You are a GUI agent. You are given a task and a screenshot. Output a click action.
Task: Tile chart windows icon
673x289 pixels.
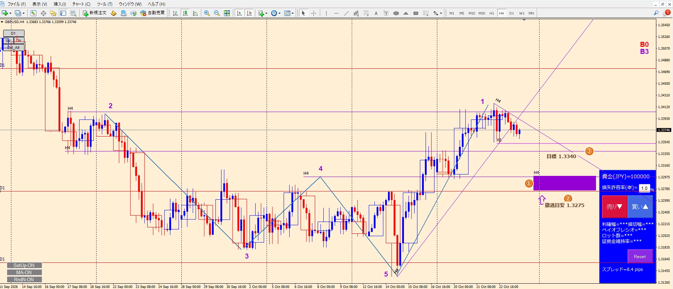coord(227,13)
